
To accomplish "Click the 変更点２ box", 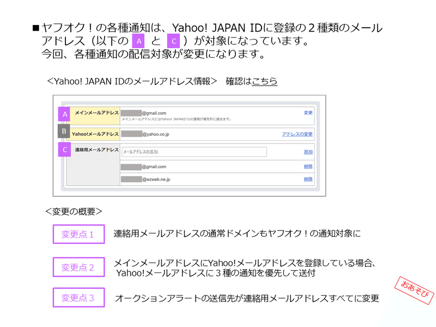I will [x=78, y=267].
